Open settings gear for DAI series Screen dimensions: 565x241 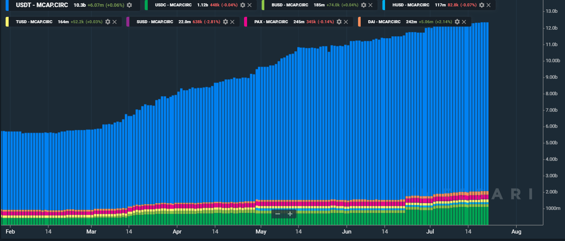coord(457,22)
